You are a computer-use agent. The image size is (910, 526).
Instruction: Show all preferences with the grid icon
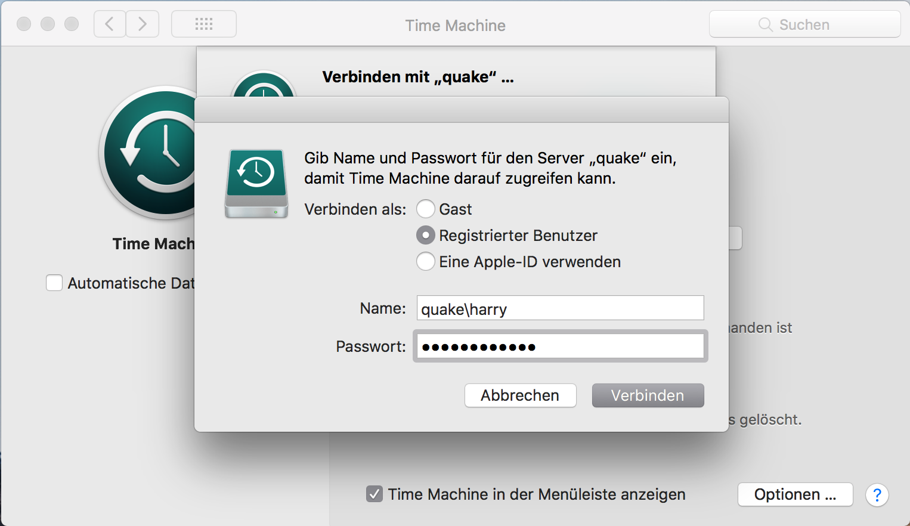click(x=204, y=24)
